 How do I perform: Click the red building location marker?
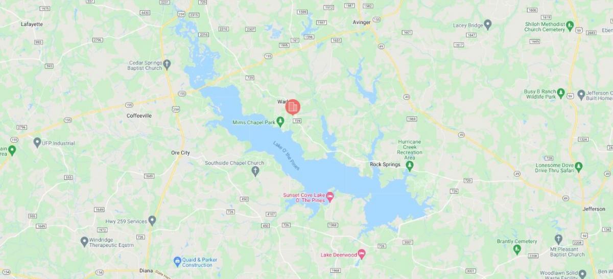(293, 106)
